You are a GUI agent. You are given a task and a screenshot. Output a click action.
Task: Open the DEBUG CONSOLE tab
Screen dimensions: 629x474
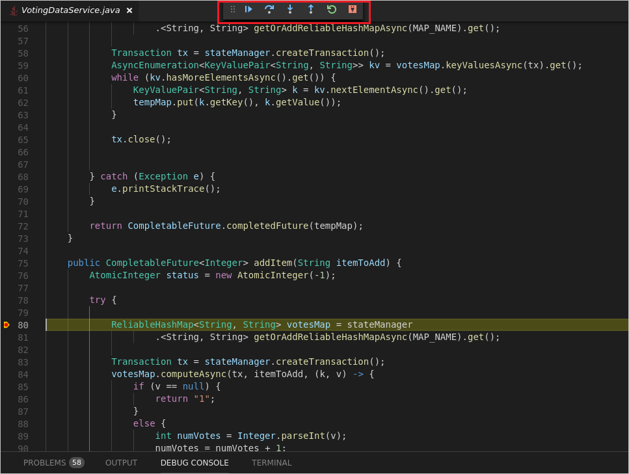pyautogui.click(x=194, y=463)
